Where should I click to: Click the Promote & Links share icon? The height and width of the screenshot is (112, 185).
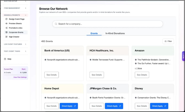point(6,28)
